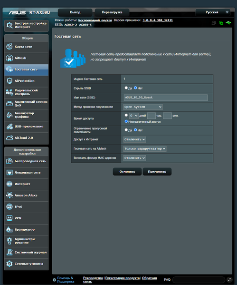Open the authentication method dropdown
Image resolution: width=237 pixels, height=285 pixels.
pyautogui.click(x=143, y=107)
